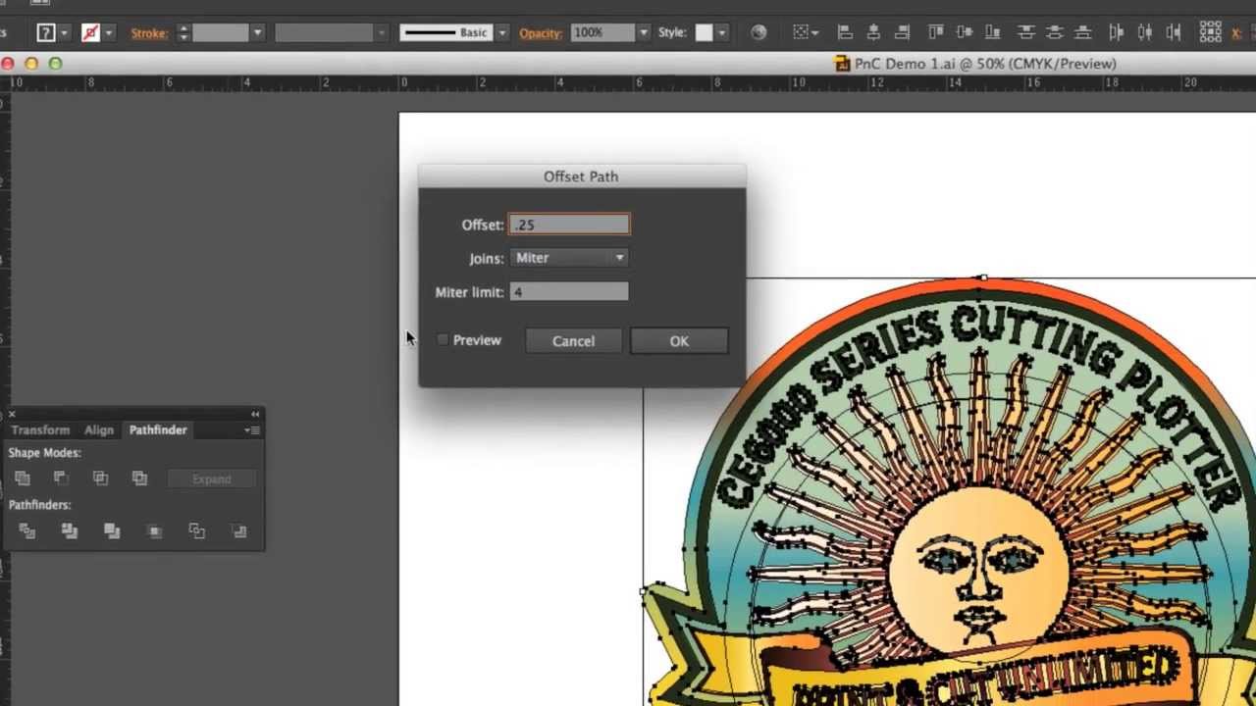Open the graphic Style dropdown arrow
Viewport: 1256px width, 706px height.
pyautogui.click(x=722, y=33)
